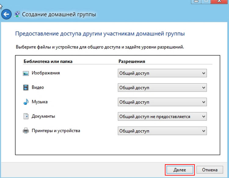Click the Принтеры и устройства label

click(56, 131)
